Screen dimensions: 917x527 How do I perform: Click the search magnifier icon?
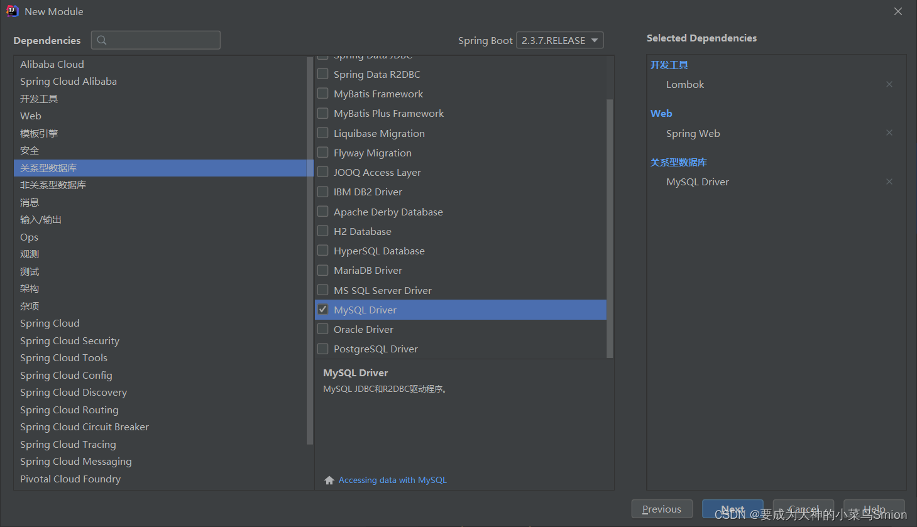point(102,40)
